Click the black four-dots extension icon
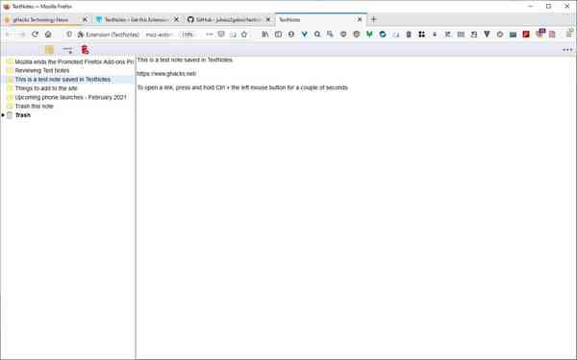The height and width of the screenshot is (360, 577). 422,35
